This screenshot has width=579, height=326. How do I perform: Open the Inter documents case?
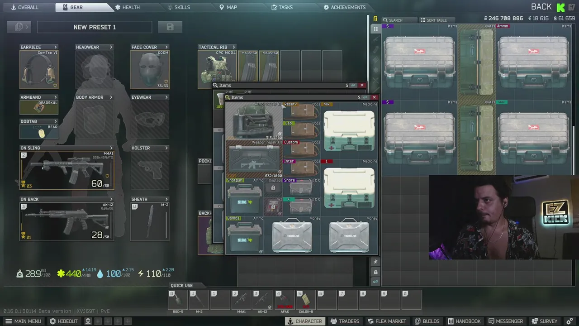coord(302,168)
